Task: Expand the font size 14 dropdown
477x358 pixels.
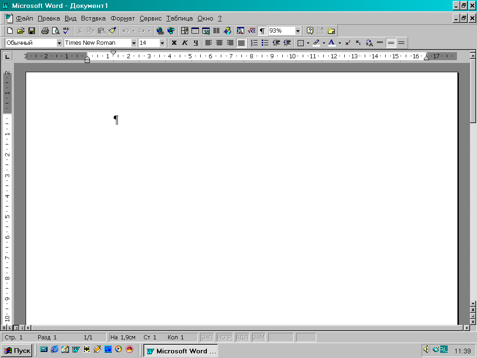Action: (x=162, y=43)
